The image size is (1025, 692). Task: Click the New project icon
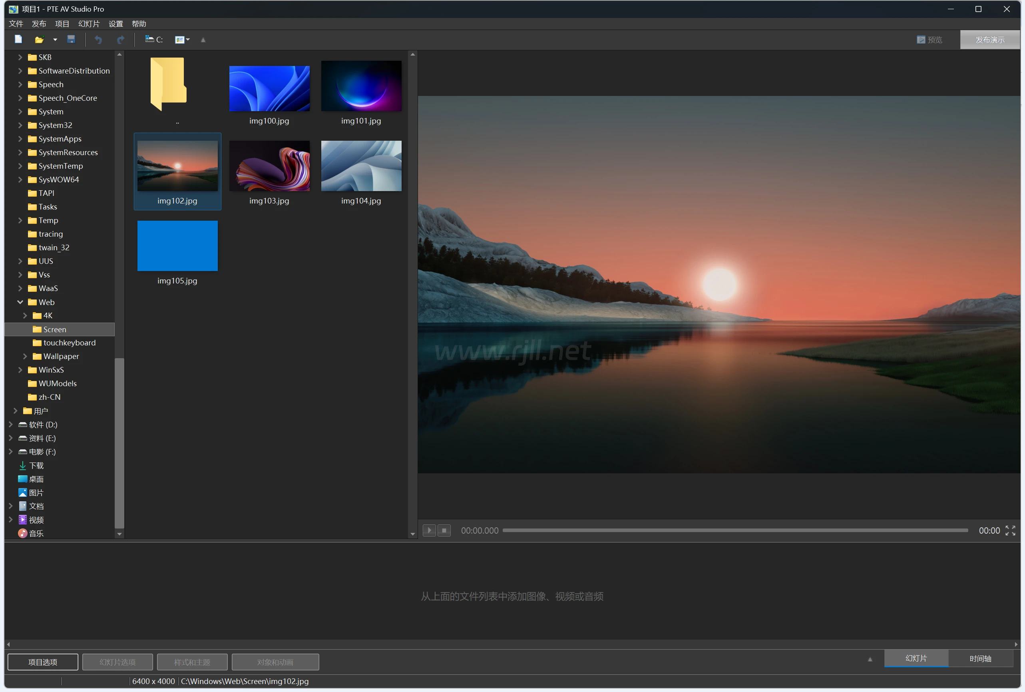(x=18, y=39)
